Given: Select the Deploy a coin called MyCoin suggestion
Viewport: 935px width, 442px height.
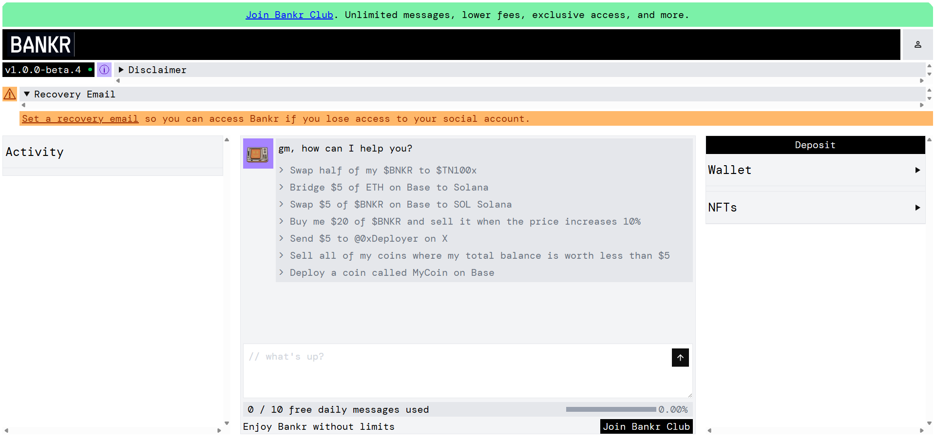Looking at the screenshot, I should tap(391, 273).
